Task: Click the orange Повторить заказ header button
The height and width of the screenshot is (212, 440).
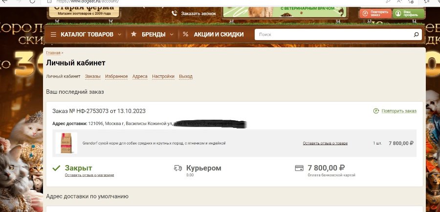Action: pyautogui.click(x=375, y=14)
